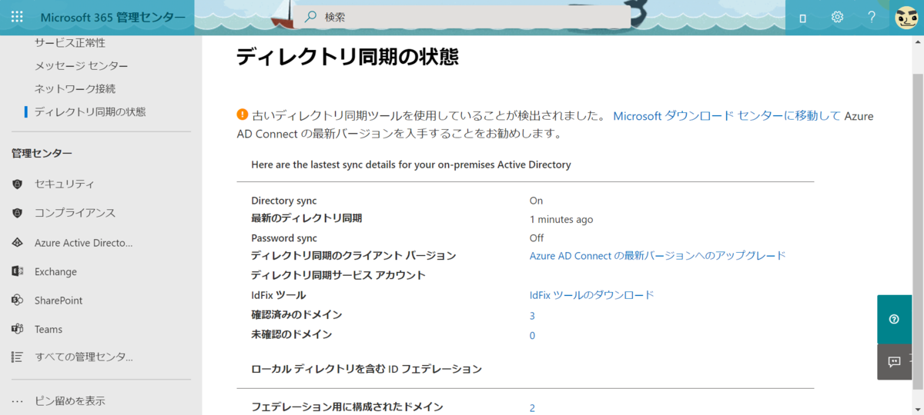Click verified domains count 3
The height and width of the screenshot is (415, 924).
[532, 316]
